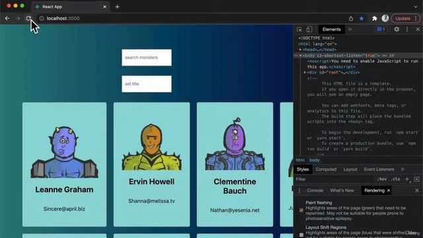Open the Event Listeners tab
This screenshot has width=423, height=238.
379,169
